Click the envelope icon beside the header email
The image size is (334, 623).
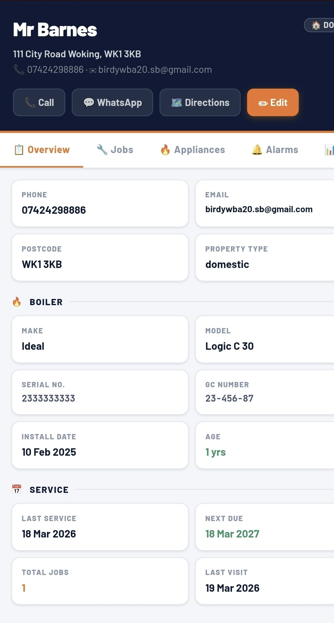point(93,71)
